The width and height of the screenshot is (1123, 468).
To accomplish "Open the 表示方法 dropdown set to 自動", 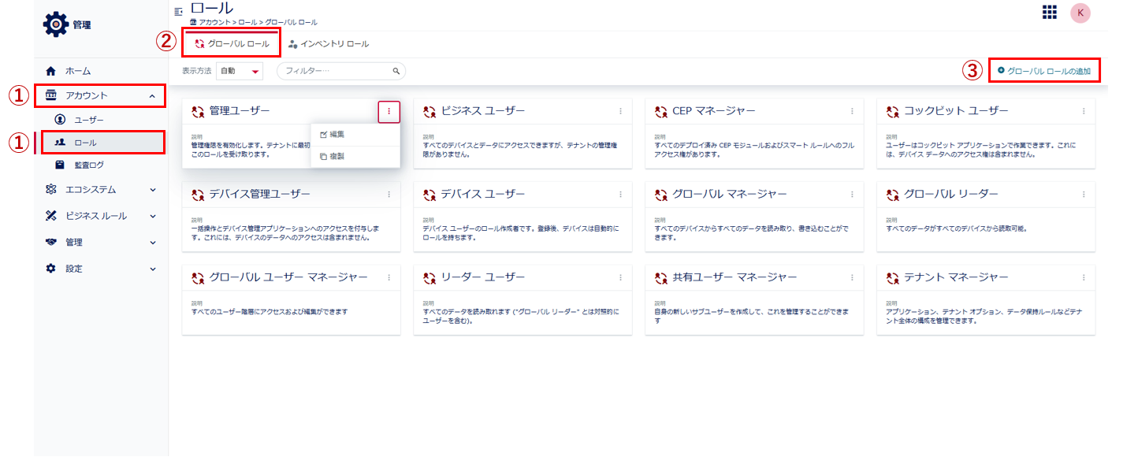I will [240, 71].
